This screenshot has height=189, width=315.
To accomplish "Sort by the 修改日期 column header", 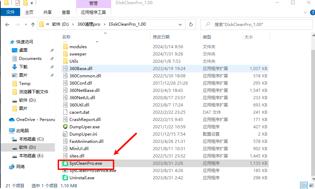I will [x=161, y=37].
